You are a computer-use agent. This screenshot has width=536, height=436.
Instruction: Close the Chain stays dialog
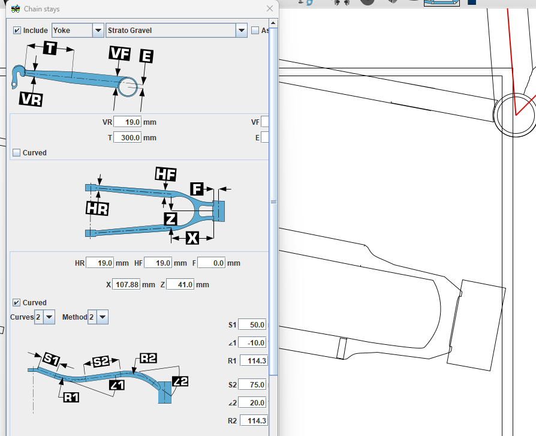click(x=270, y=9)
